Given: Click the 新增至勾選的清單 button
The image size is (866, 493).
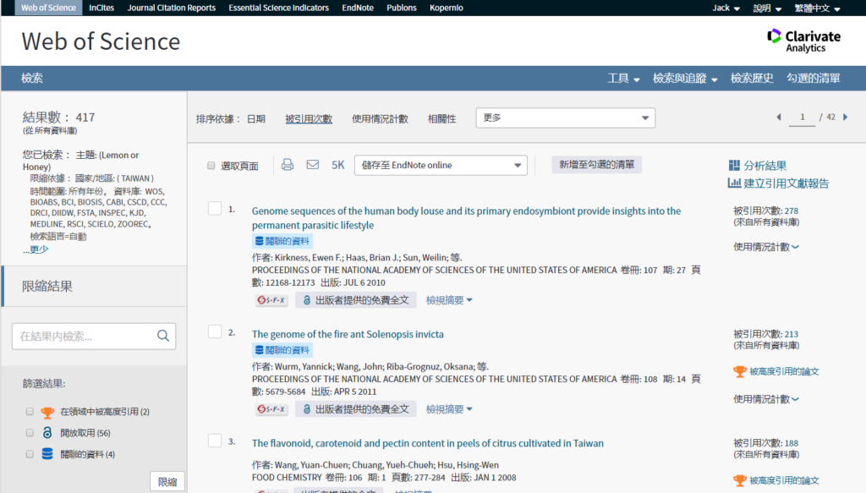Looking at the screenshot, I should tap(596, 165).
